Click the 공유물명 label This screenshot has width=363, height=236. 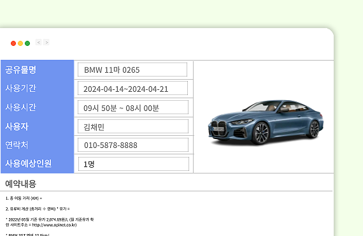click(x=20, y=70)
